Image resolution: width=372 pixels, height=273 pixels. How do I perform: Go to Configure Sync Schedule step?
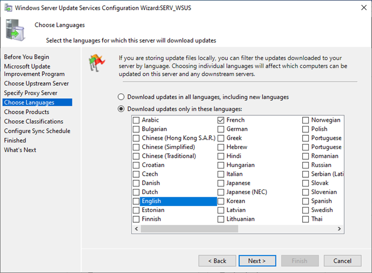37,131
